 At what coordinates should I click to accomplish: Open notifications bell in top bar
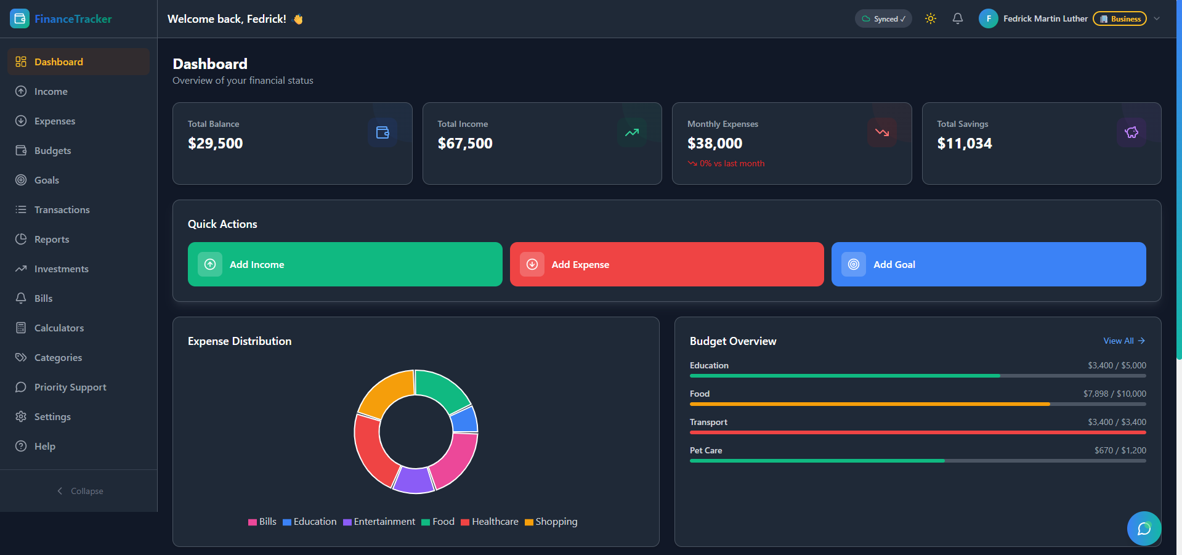(x=958, y=18)
